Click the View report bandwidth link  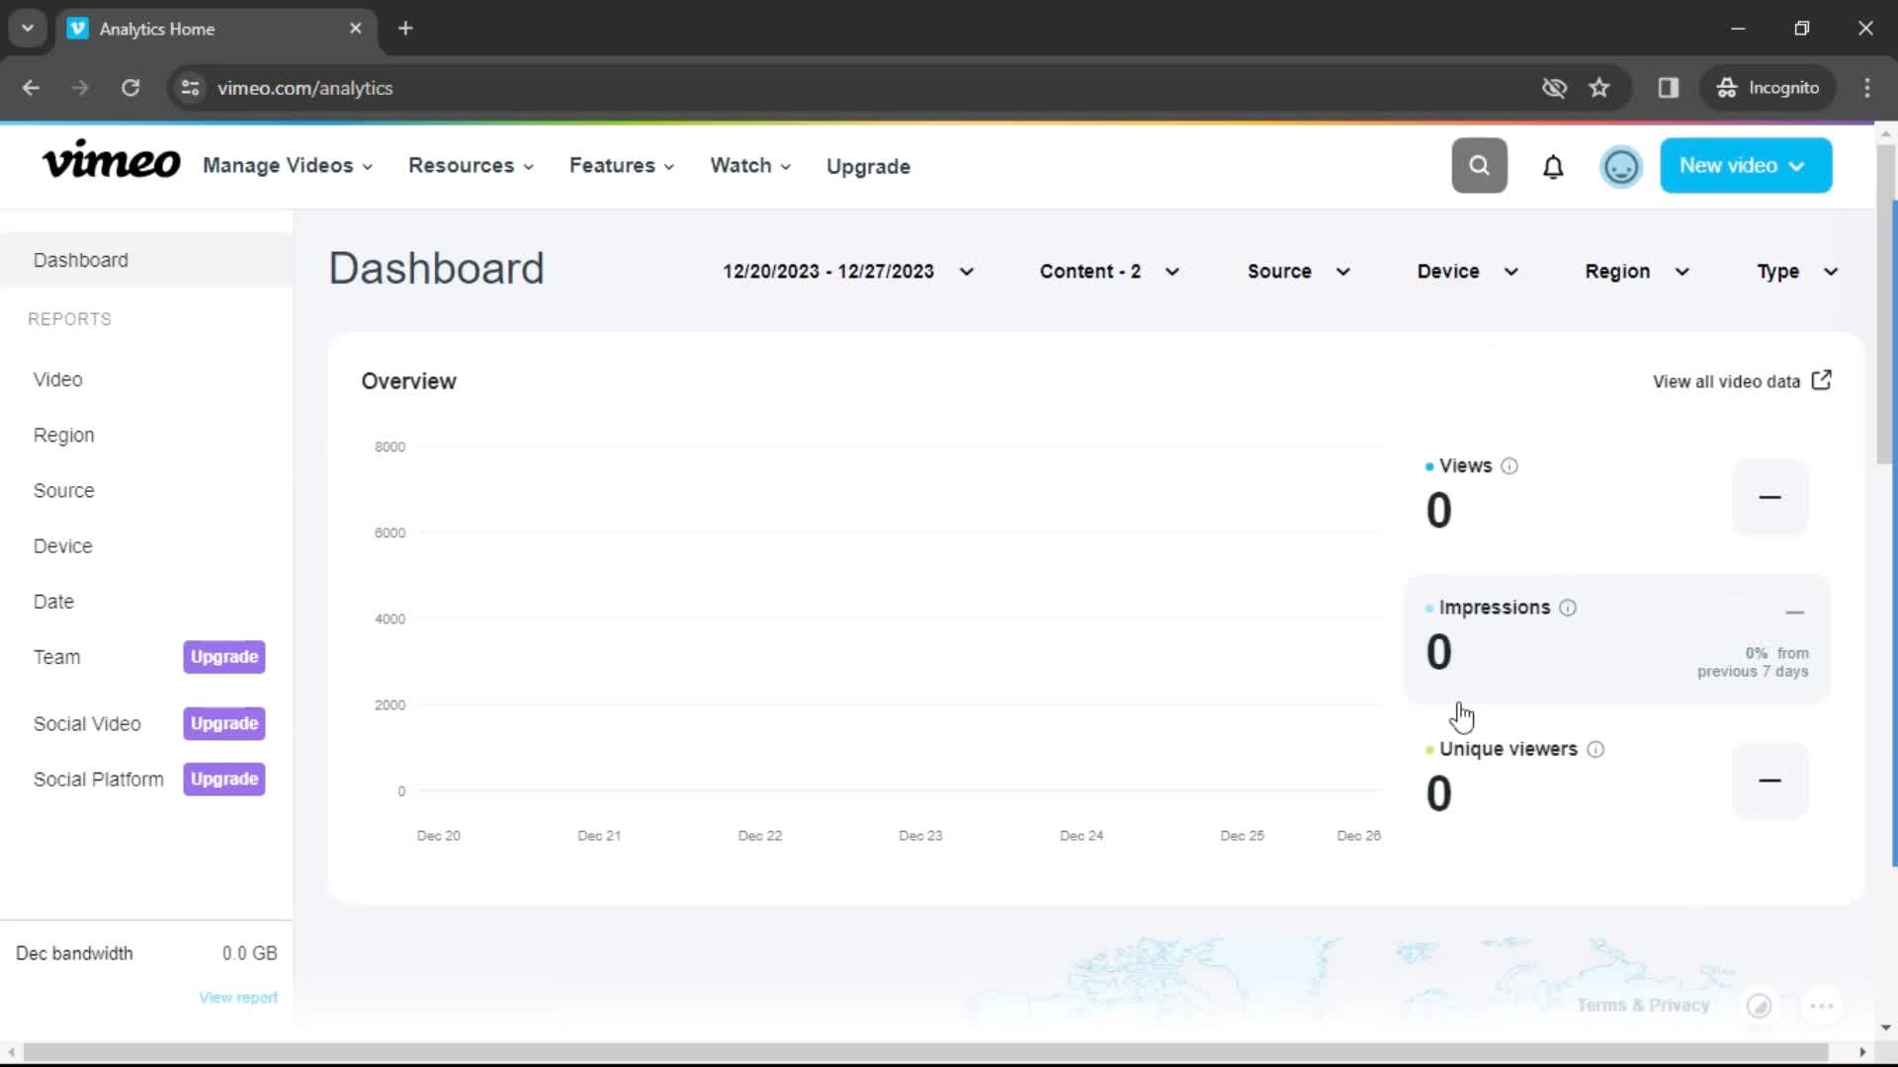(238, 997)
